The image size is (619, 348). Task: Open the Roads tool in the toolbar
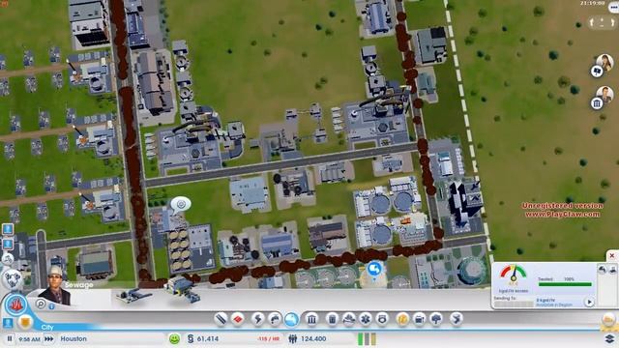point(221,319)
